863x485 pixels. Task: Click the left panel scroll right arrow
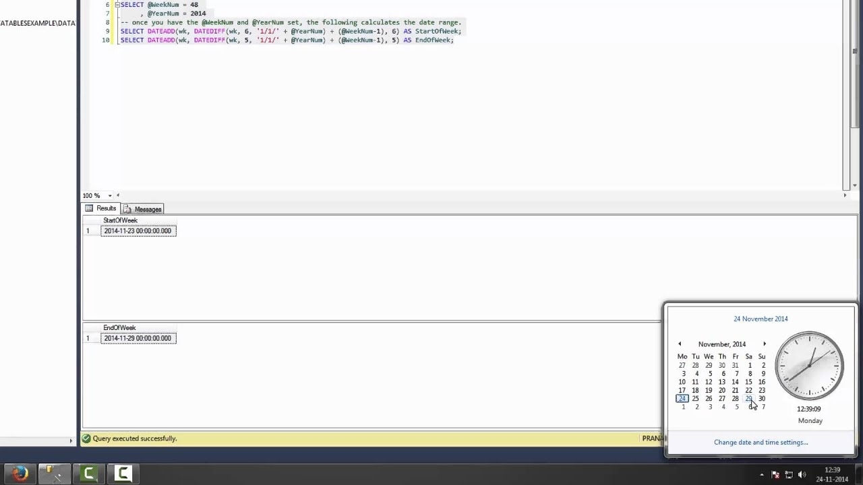coord(71,441)
